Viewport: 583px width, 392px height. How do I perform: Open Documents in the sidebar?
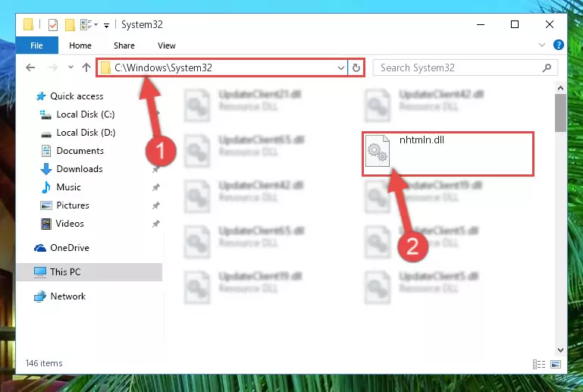[x=80, y=151]
